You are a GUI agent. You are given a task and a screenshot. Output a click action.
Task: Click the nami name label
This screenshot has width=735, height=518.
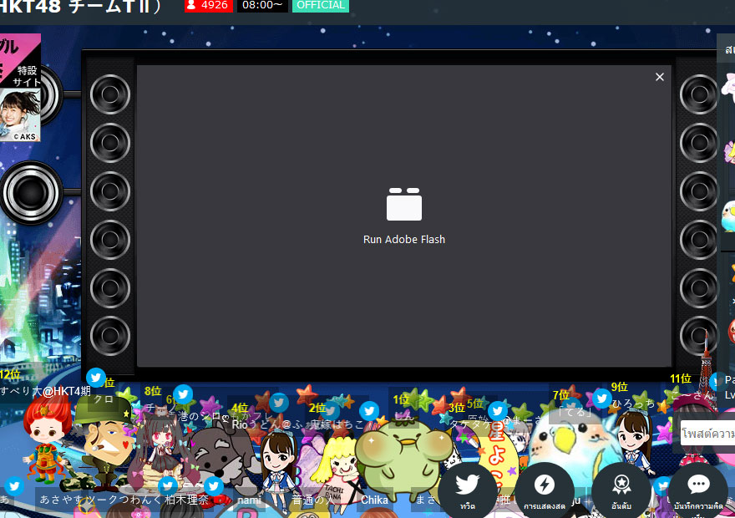click(249, 500)
